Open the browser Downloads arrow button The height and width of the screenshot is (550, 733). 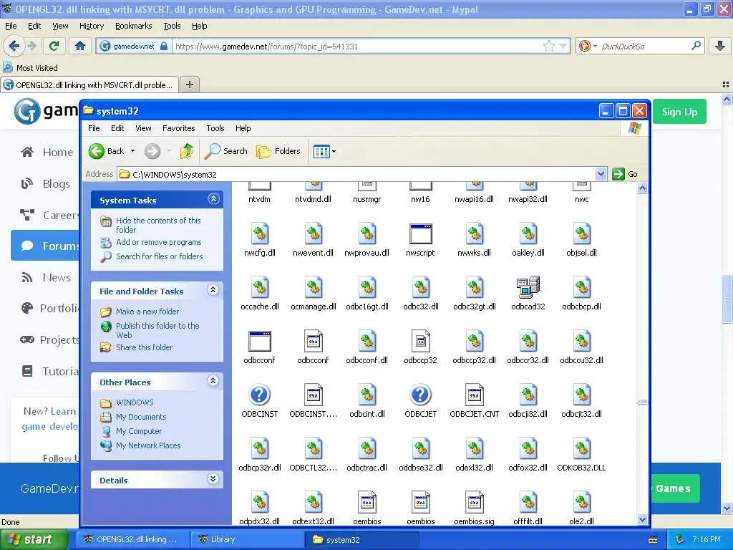pyautogui.click(x=720, y=46)
